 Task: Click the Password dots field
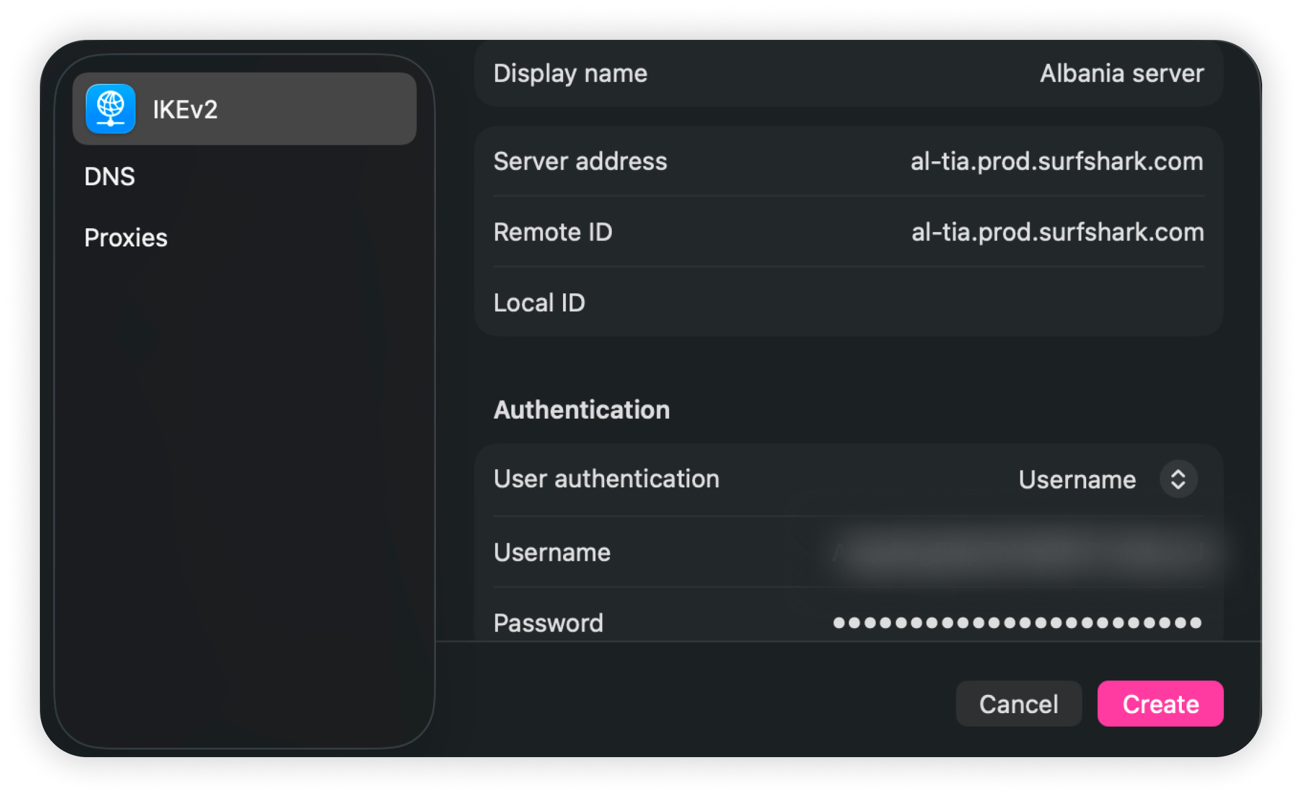pos(1017,623)
